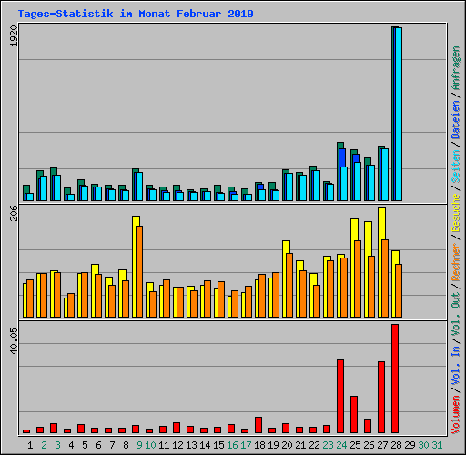Click day number 28 on the x-axis
Image resolution: width=466 pixels, height=455 pixels.
coord(396,445)
